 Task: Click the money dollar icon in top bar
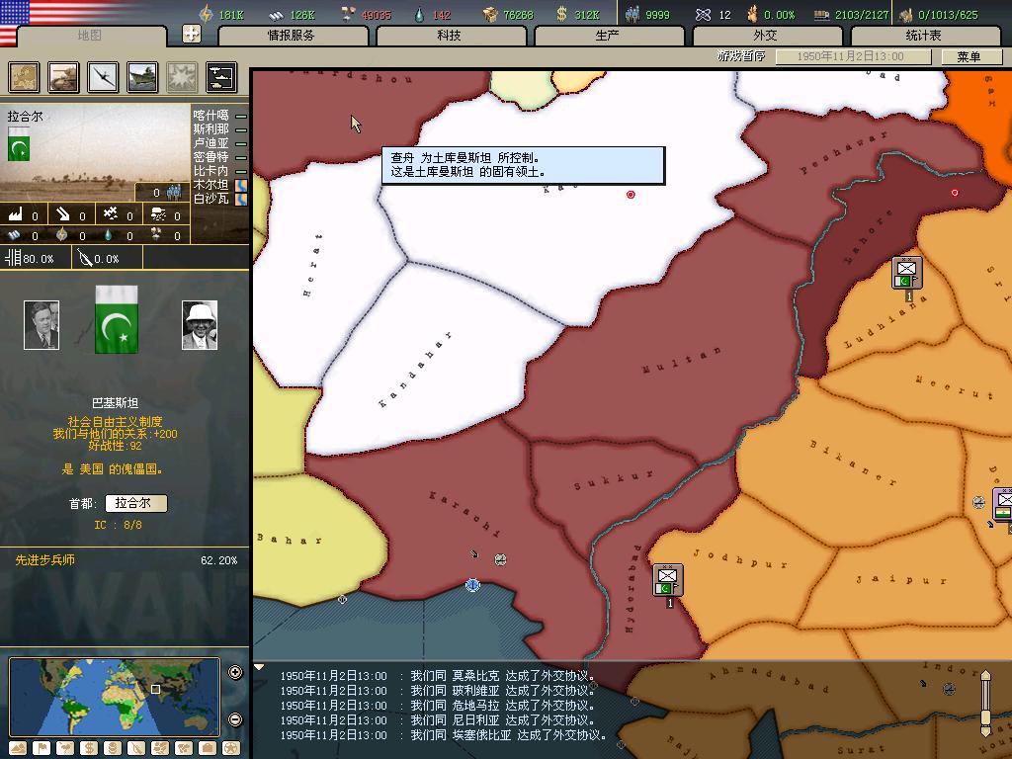pos(561,14)
